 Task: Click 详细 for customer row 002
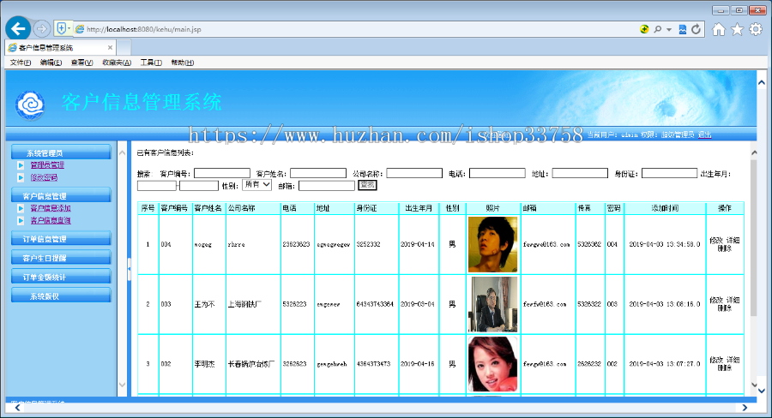733,360
